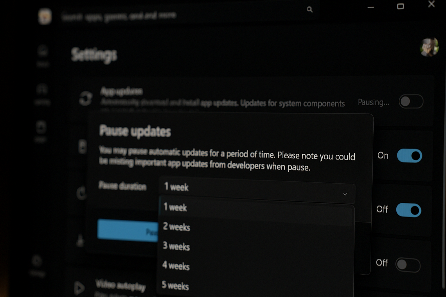The height and width of the screenshot is (297, 446).
Task: Open the user profile avatar
Action: pyautogui.click(x=429, y=47)
